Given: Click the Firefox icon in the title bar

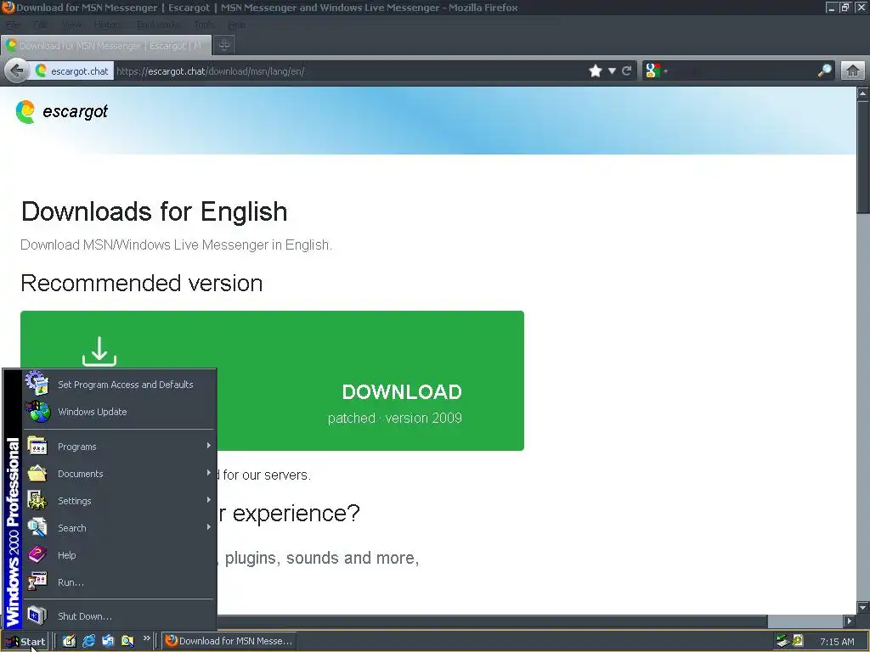Looking at the screenshot, I should [x=8, y=7].
